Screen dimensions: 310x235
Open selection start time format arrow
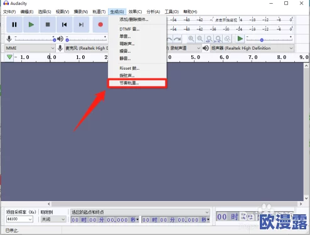pyautogui.click(x=137, y=220)
